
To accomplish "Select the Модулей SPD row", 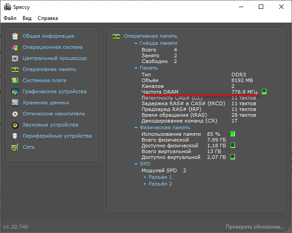I will pyautogui.click(x=164, y=170).
